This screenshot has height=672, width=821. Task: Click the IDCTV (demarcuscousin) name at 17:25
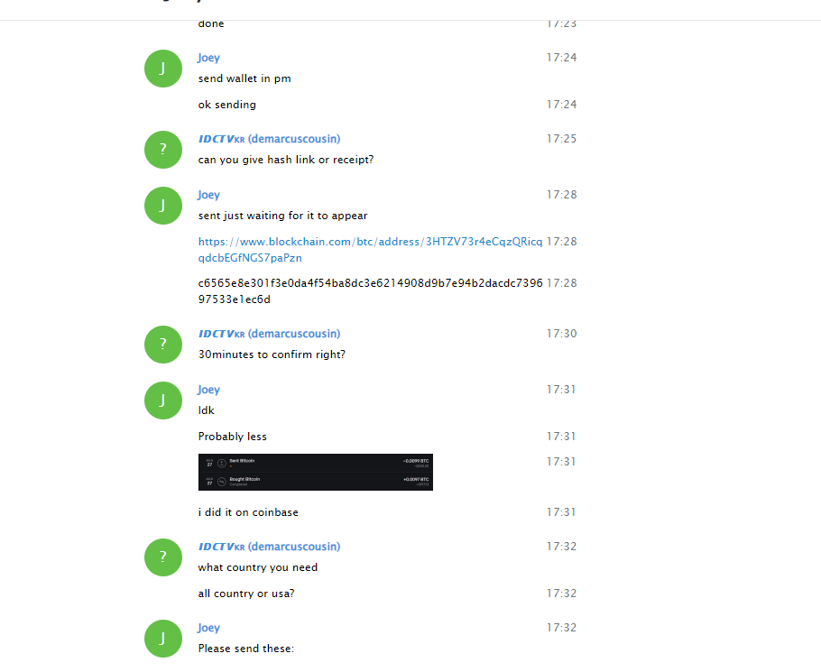269,139
